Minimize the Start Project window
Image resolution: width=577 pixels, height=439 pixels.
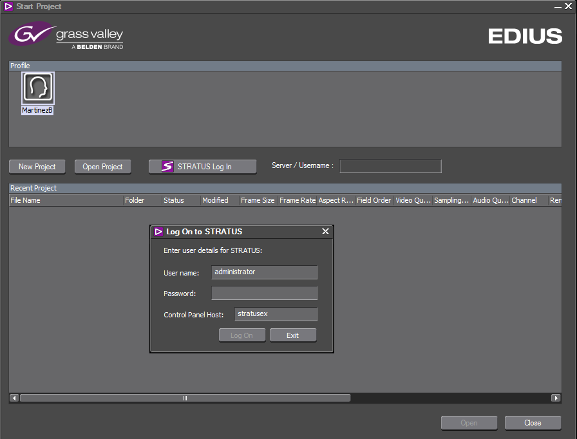coord(558,6)
